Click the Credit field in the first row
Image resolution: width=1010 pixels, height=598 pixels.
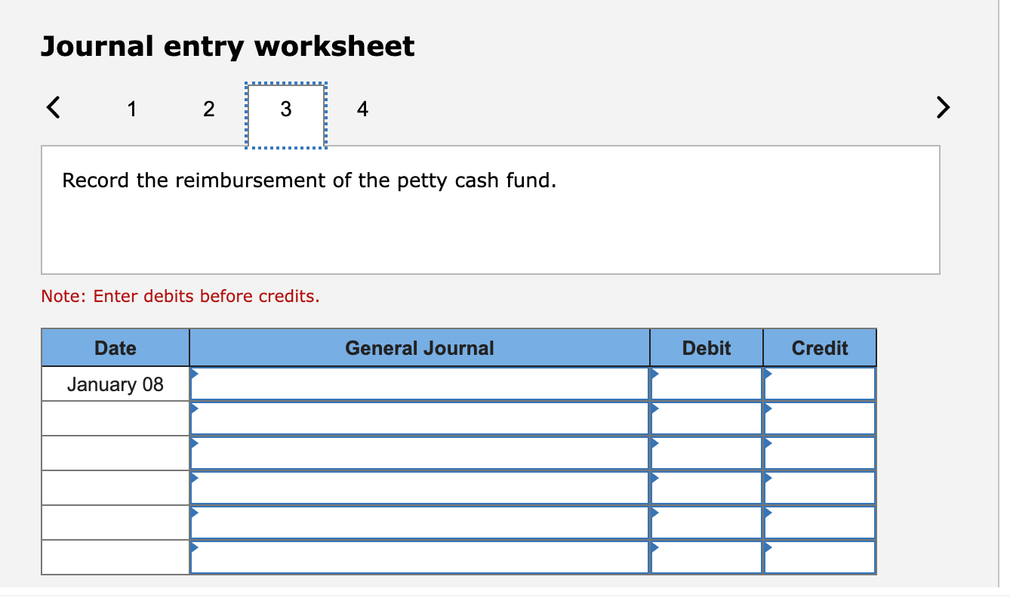tap(820, 384)
